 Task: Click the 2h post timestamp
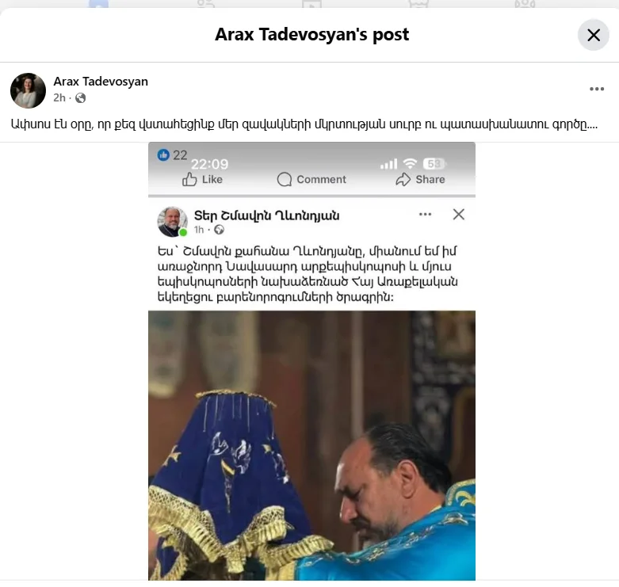(x=59, y=98)
